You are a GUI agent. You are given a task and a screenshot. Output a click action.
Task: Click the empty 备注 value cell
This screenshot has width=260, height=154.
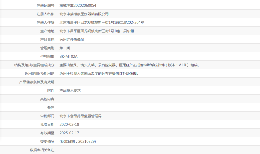(158, 107)
